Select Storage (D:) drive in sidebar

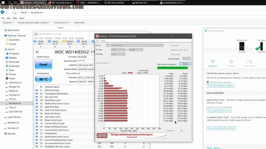click(x=14, y=87)
